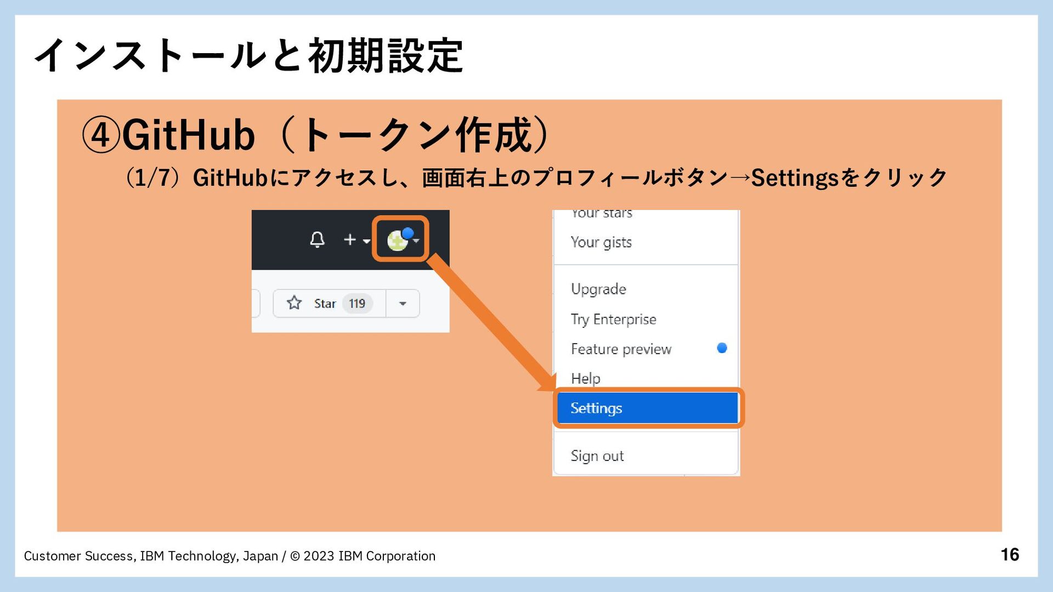Open the Star list dropdown arrow
1053x592 pixels.
(403, 303)
